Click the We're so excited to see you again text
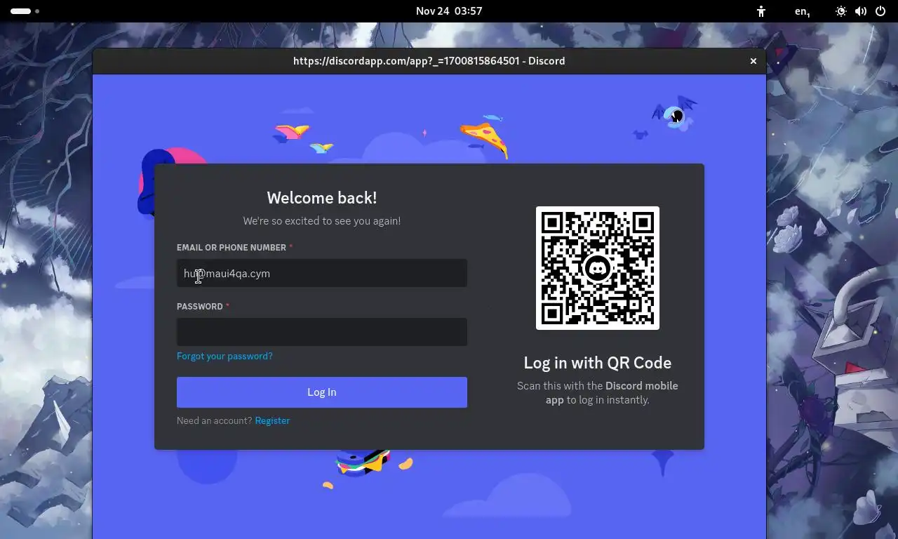This screenshot has width=898, height=539. 322,220
